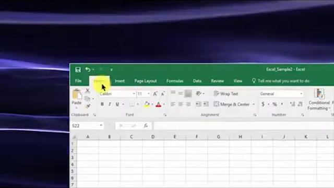Click Merge & Center button
Screen dimensions: 334x188
pyautogui.click(x=232, y=104)
